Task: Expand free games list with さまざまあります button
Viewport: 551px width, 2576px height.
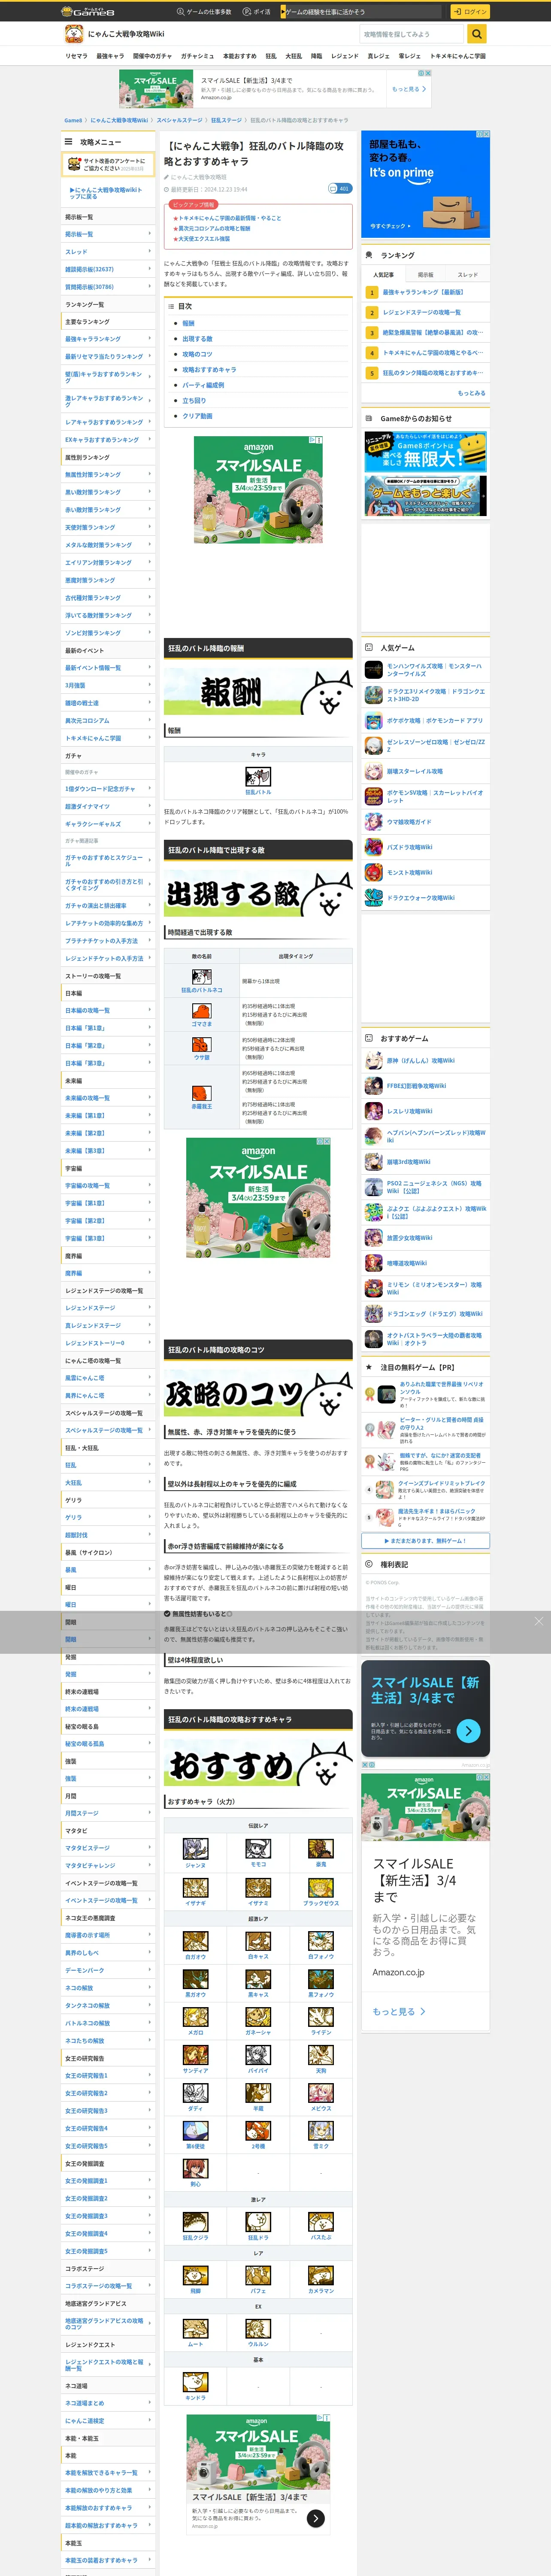Action: coord(426,1540)
